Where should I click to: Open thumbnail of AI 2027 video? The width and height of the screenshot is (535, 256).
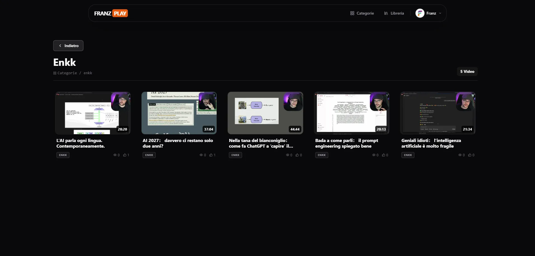[x=179, y=113]
